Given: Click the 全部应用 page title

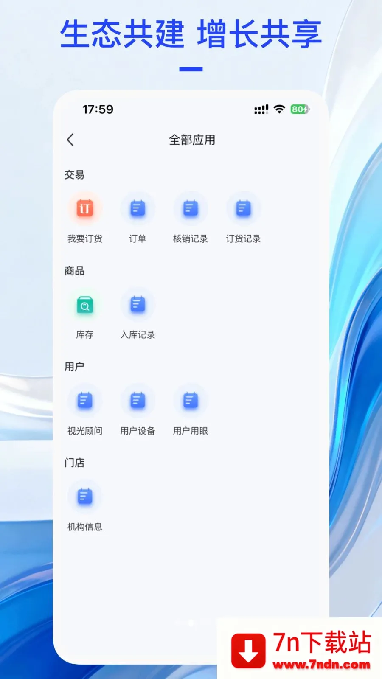Looking at the screenshot, I should coord(192,140).
